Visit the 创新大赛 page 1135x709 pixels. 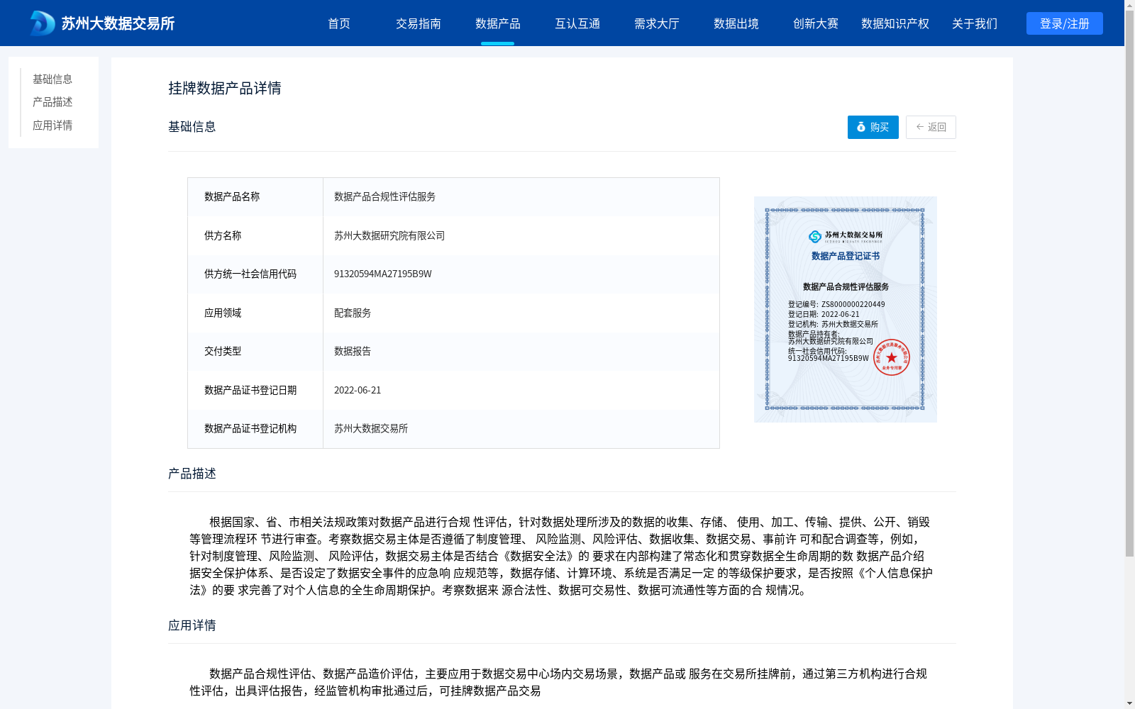coord(816,23)
